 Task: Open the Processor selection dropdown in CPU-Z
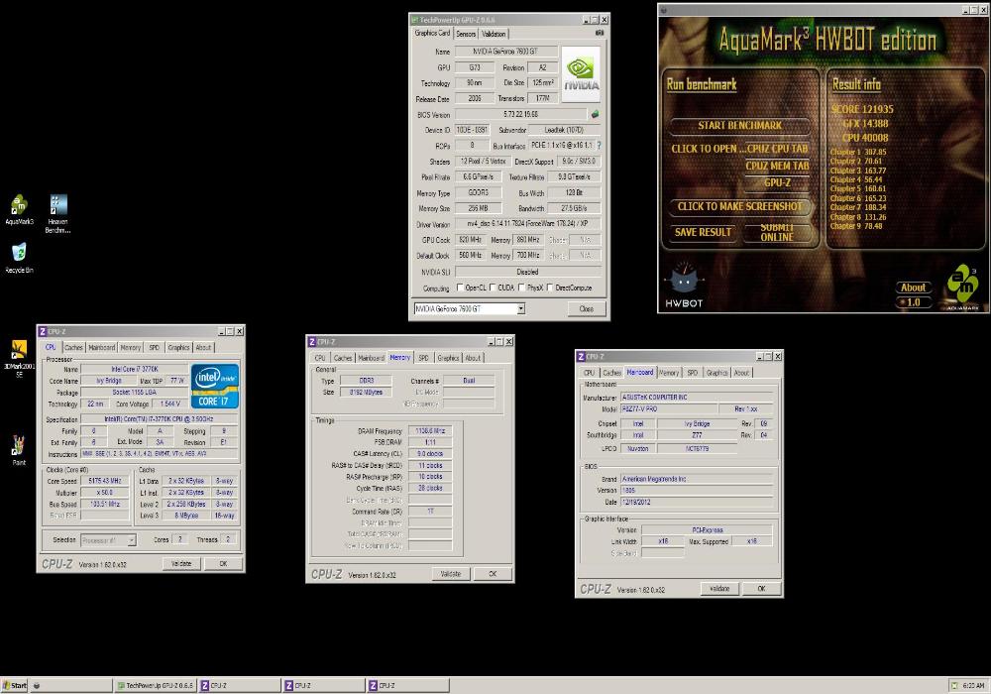tap(132, 540)
